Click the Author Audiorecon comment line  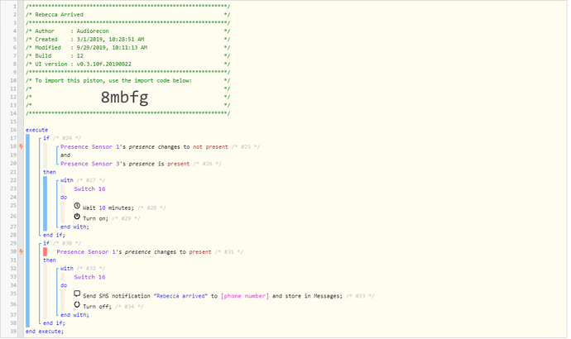127,31
